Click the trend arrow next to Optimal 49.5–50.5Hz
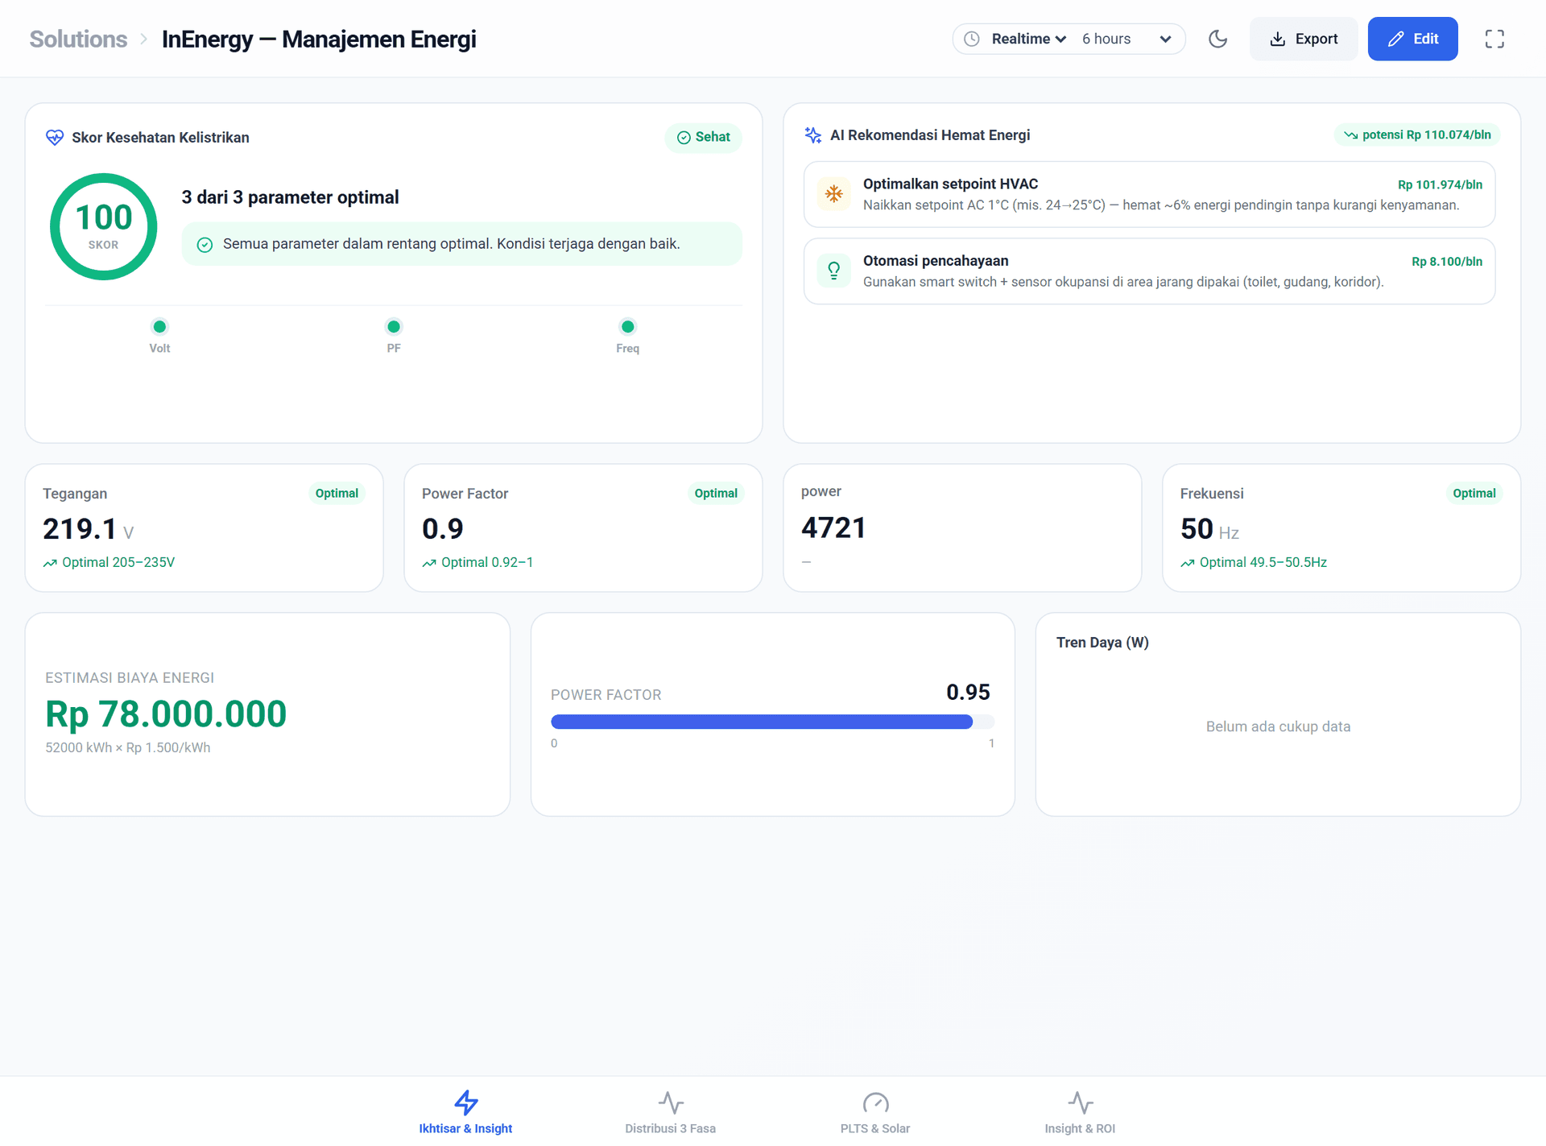The image size is (1546, 1146). click(x=1188, y=563)
